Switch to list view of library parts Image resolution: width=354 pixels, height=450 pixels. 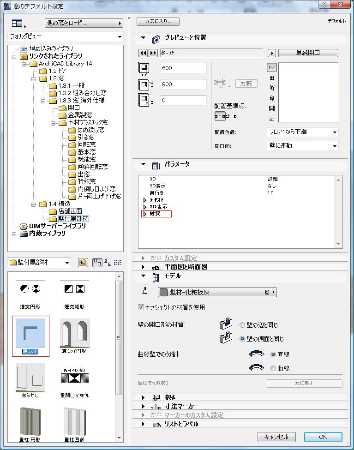click(118, 263)
